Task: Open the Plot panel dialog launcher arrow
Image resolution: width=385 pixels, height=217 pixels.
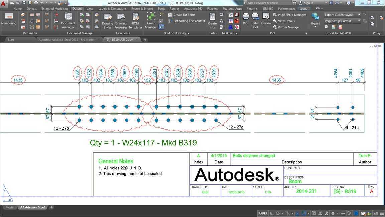Action: pos(306,33)
